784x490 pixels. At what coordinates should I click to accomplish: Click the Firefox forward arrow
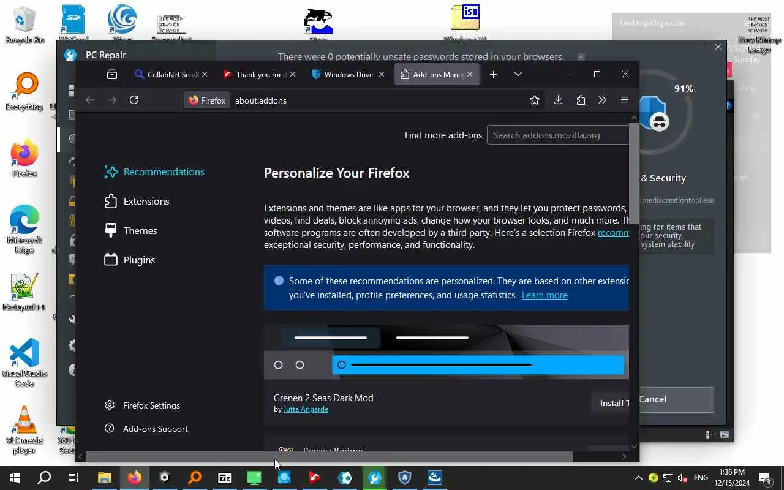111,100
